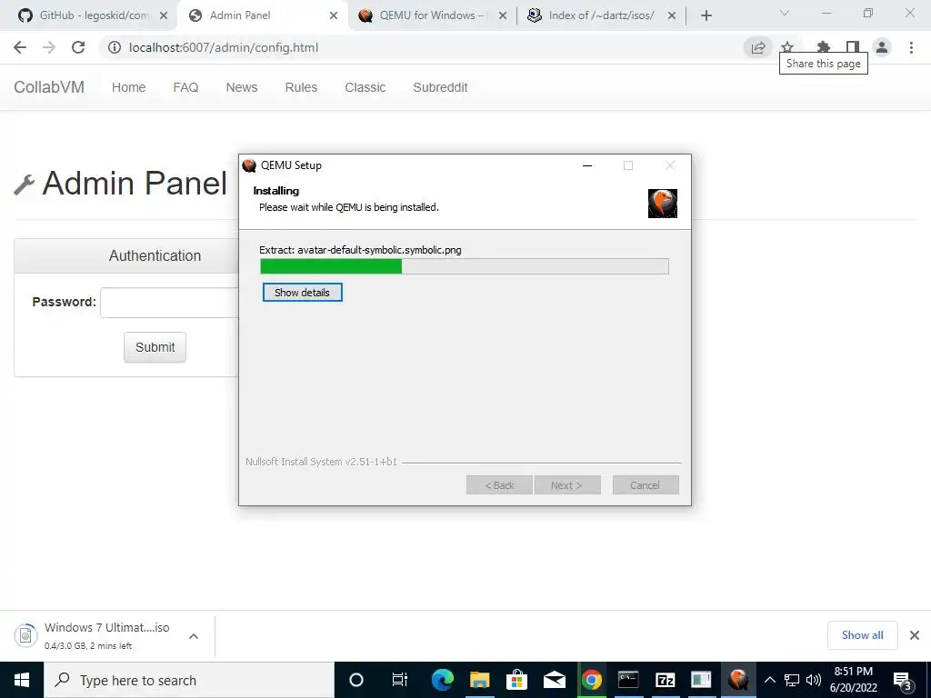Image resolution: width=931 pixels, height=698 pixels.
Task: Click the QEMU Setup title bar icon
Action: click(249, 165)
